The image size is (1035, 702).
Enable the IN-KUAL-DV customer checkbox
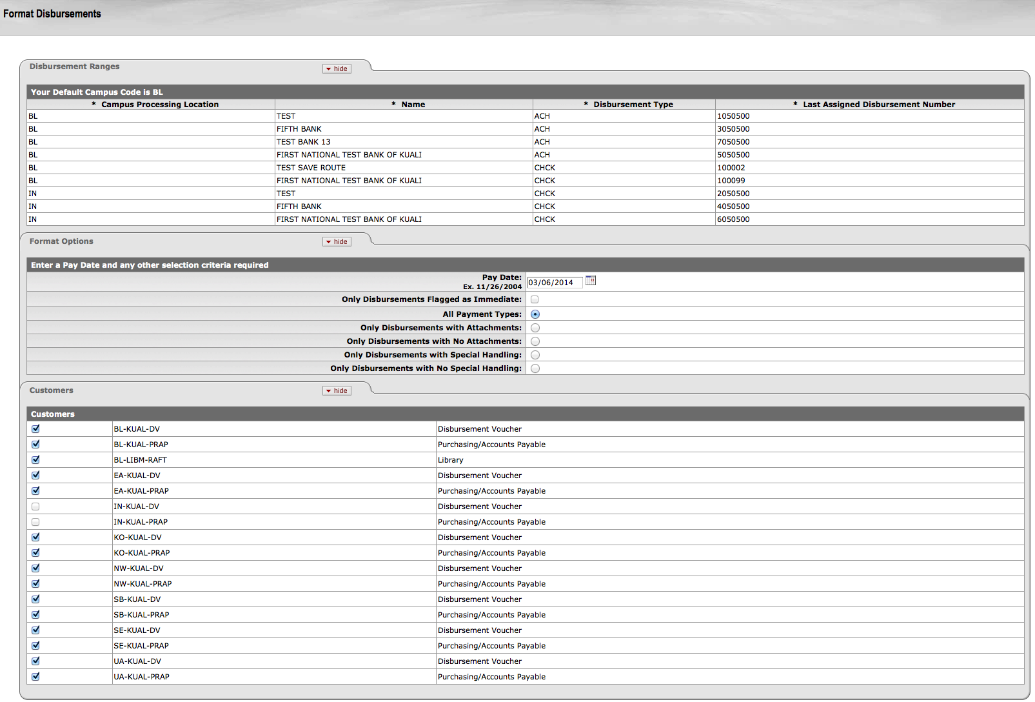[x=35, y=506]
